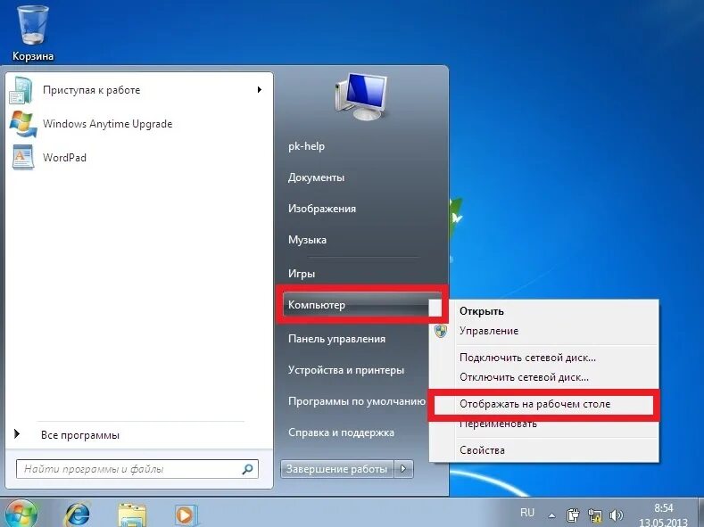
Task: Choose Свойства in the context menu
Action: 482,450
